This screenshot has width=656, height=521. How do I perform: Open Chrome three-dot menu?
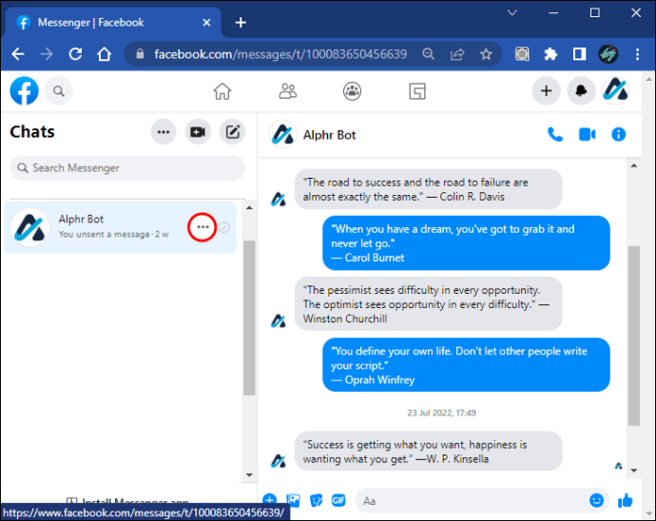point(637,54)
